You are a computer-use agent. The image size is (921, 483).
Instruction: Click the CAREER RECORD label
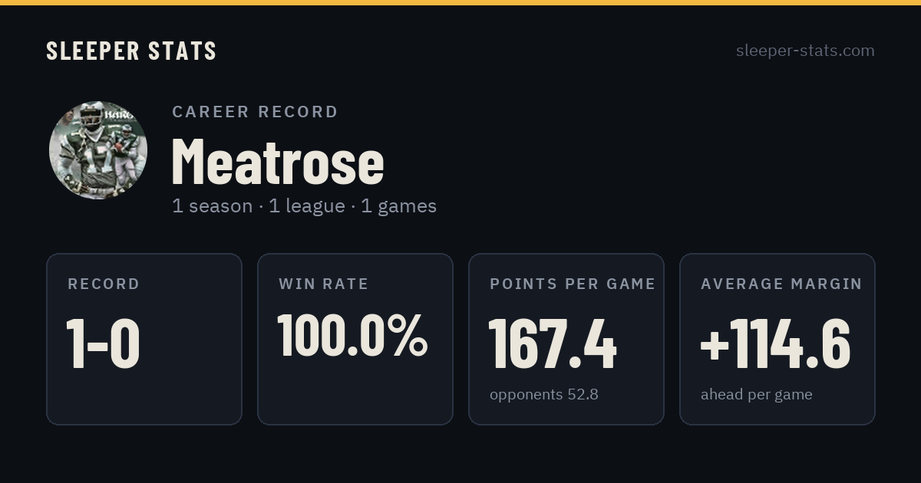(x=255, y=112)
